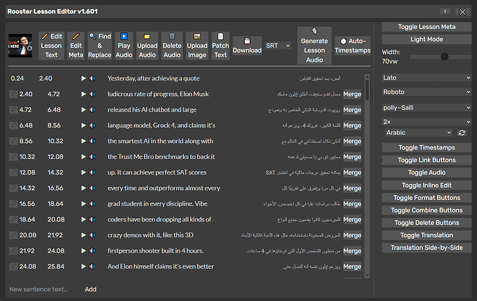This screenshot has width=477, height=301.
Task: Click Toggle Translation
Action: point(427,235)
